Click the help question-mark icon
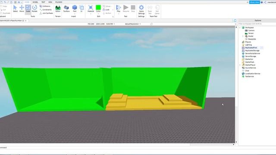This screenshot has height=155, width=276. click(x=262, y=2)
